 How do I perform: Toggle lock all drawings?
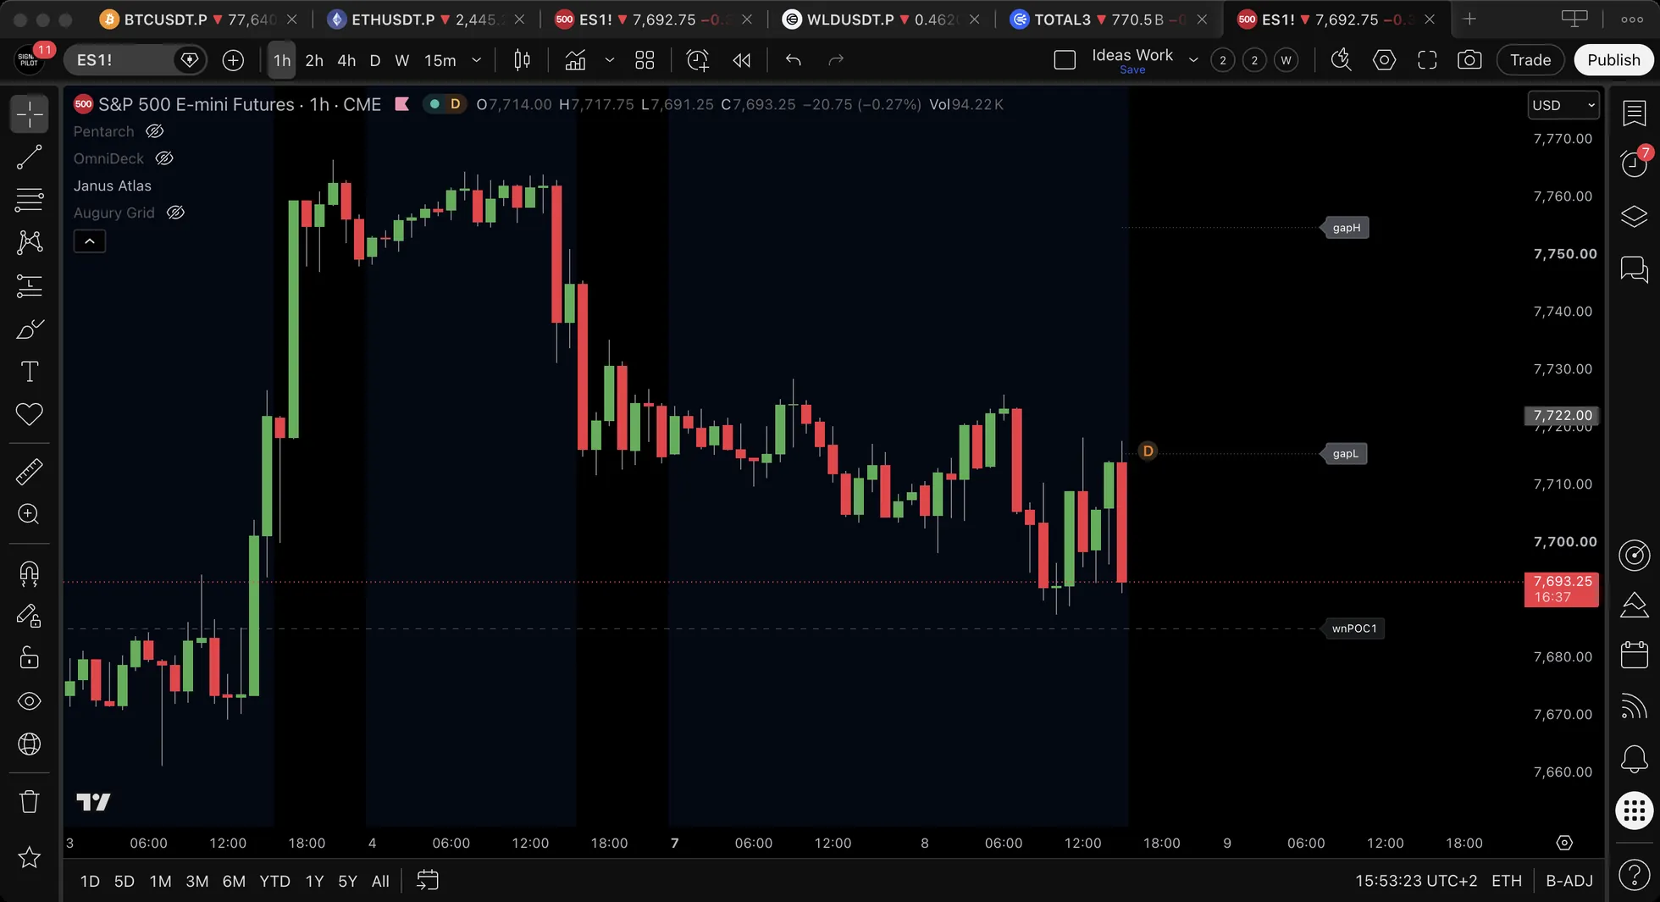coord(29,658)
